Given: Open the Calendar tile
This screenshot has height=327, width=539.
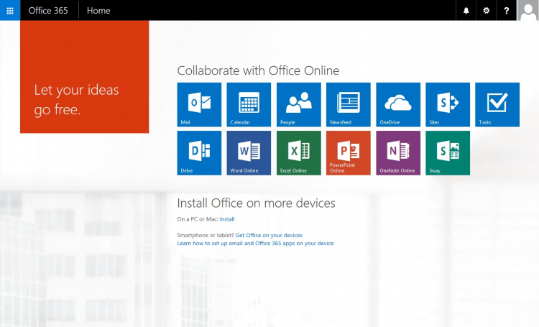Looking at the screenshot, I should click(249, 104).
